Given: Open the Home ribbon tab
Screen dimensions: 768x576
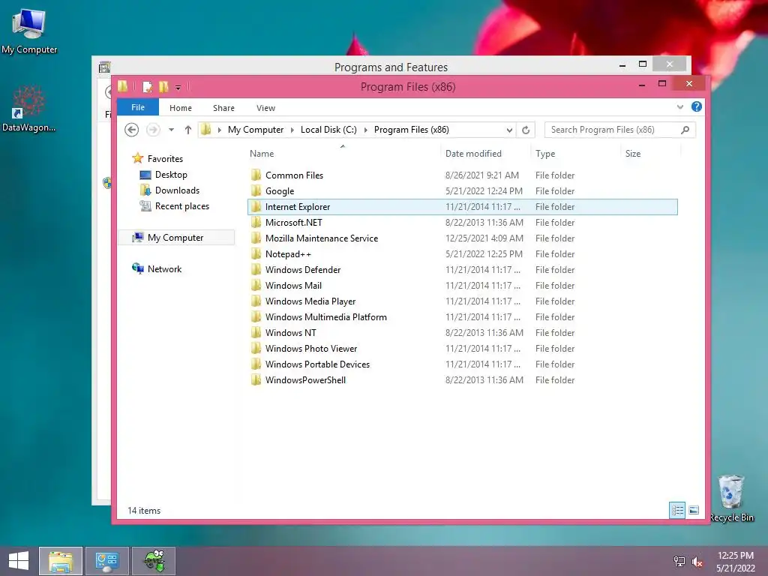Looking at the screenshot, I should pyautogui.click(x=181, y=108).
